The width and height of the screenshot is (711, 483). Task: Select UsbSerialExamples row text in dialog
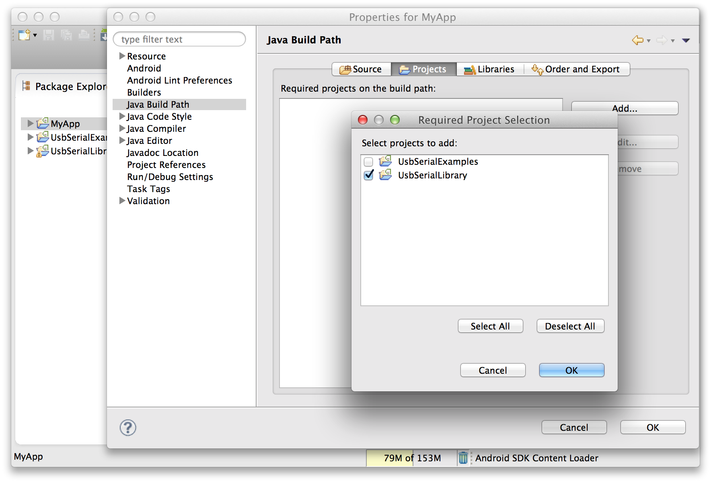(x=438, y=162)
